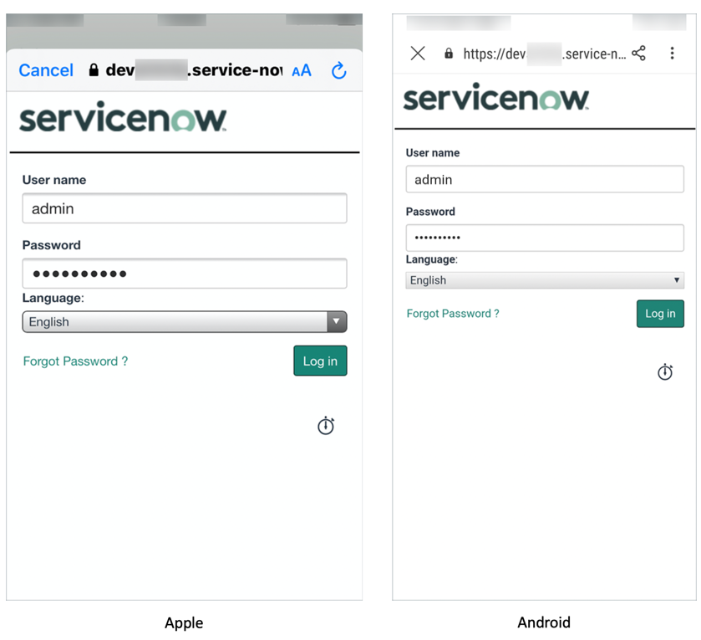
Task: Open the three-dot browser menu on Android
Action: click(673, 53)
